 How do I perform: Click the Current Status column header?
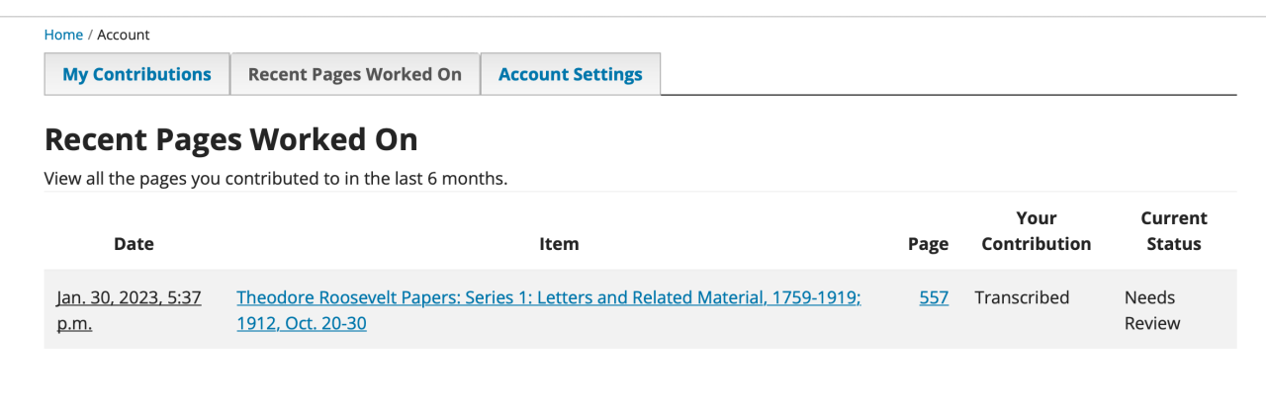tap(1174, 231)
